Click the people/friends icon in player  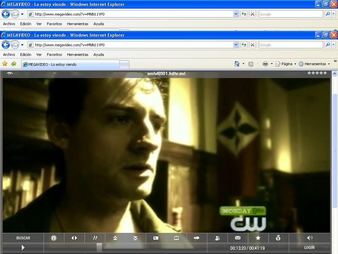coord(217,238)
